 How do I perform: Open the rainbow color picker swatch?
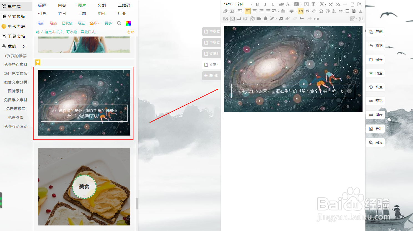[128, 23]
